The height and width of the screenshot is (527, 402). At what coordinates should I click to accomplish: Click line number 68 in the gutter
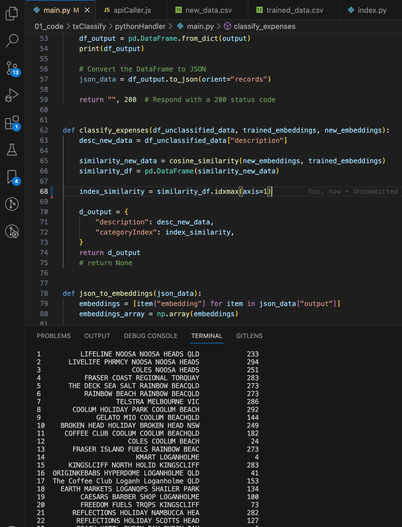[x=44, y=191]
